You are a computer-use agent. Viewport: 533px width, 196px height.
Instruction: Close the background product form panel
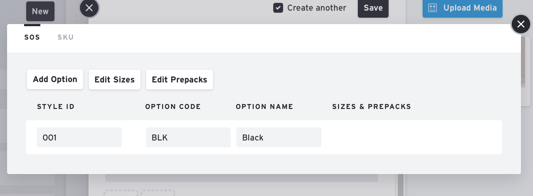pyautogui.click(x=89, y=8)
